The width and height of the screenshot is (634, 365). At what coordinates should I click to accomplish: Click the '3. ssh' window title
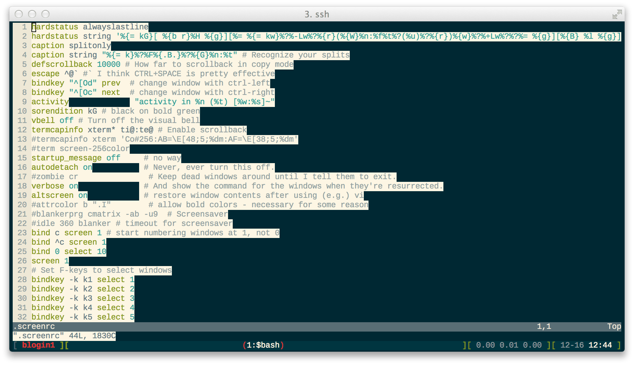tap(317, 14)
